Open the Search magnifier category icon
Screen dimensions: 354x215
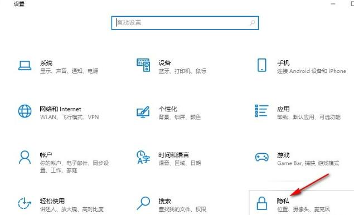click(x=143, y=203)
